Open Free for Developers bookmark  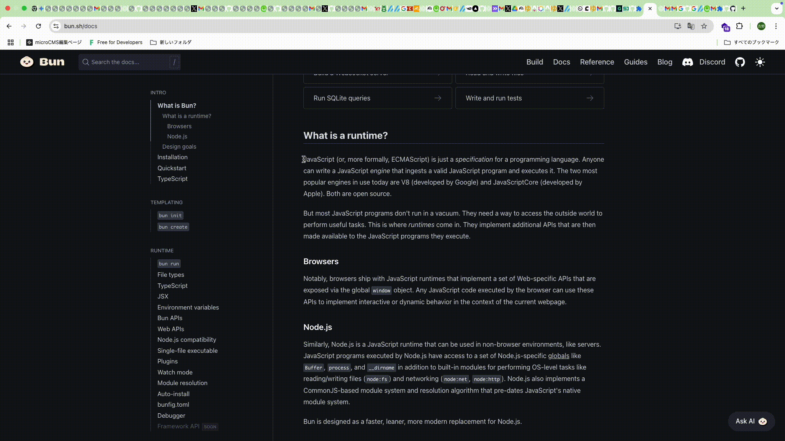click(116, 42)
